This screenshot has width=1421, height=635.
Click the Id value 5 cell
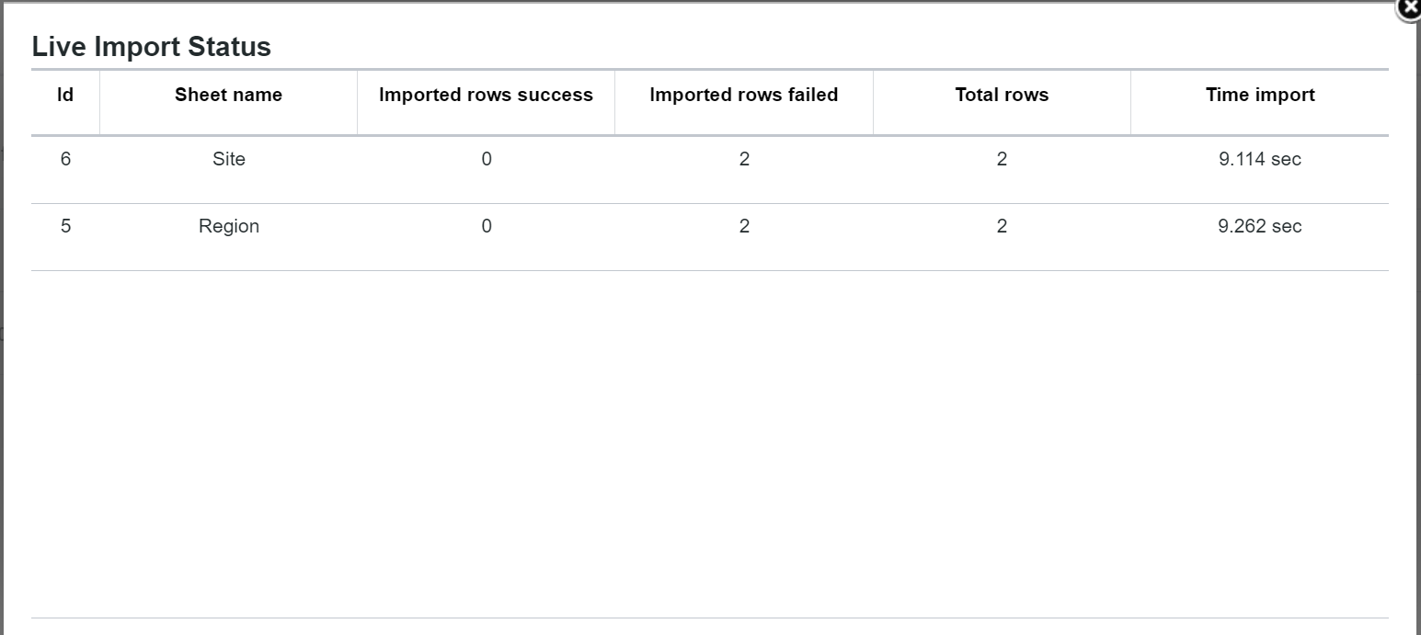[x=63, y=226]
